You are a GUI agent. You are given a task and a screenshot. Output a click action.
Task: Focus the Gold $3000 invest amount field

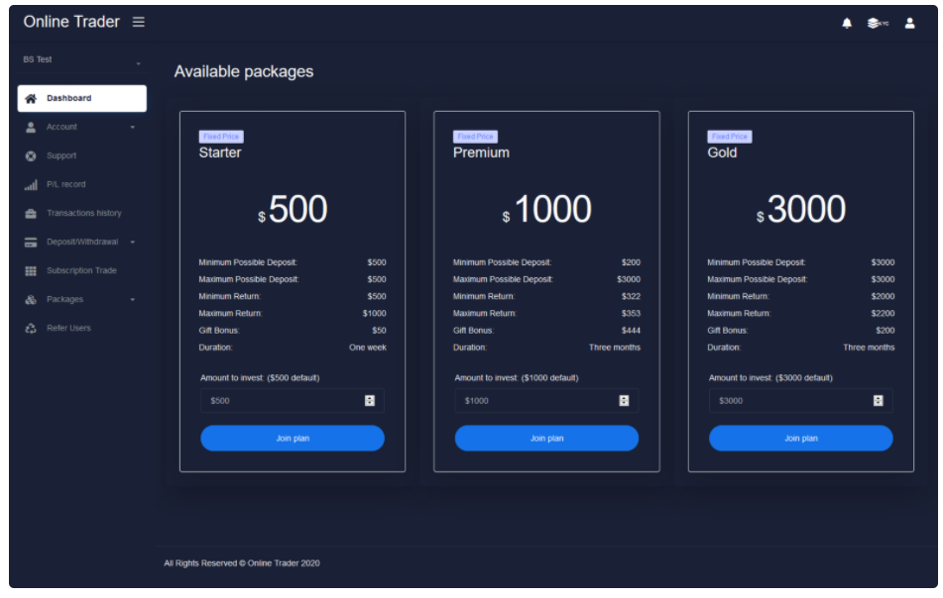pyautogui.click(x=800, y=401)
